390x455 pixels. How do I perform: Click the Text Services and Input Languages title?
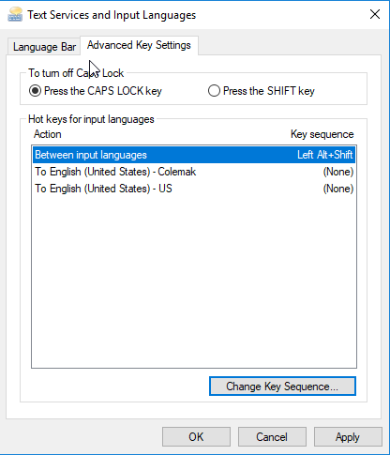(x=112, y=15)
